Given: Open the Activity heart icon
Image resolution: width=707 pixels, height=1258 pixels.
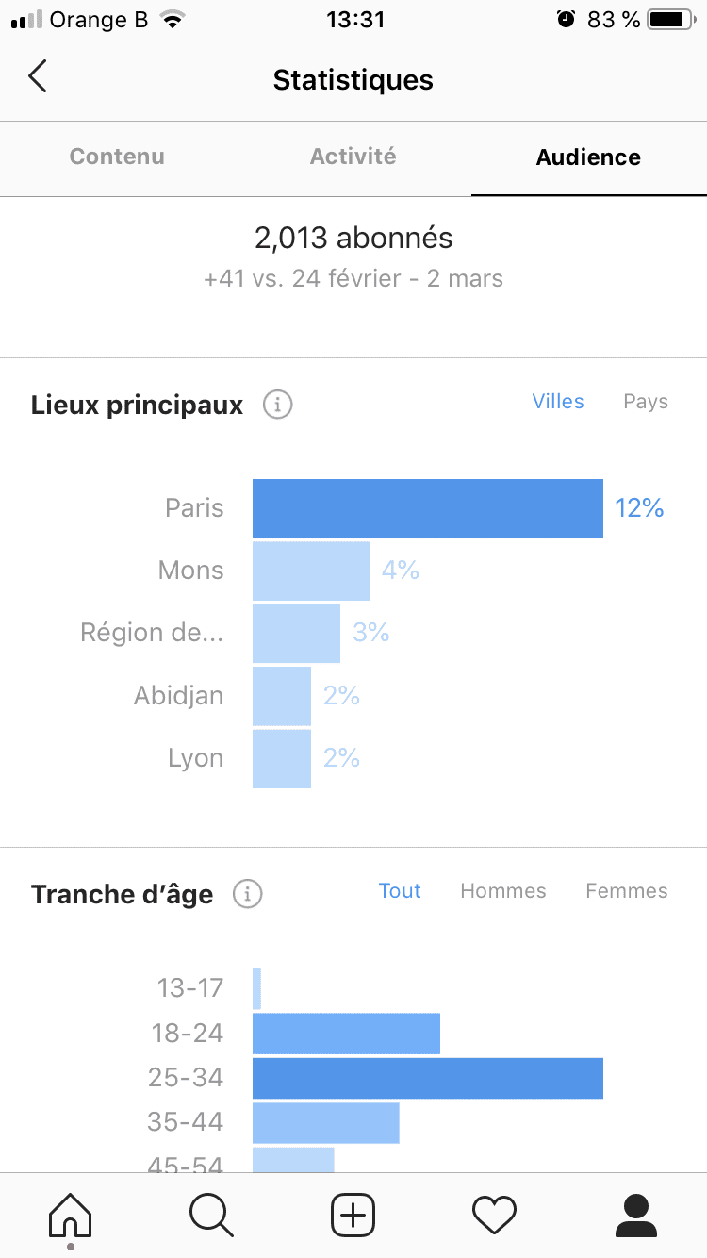Looking at the screenshot, I should coord(495,1215).
